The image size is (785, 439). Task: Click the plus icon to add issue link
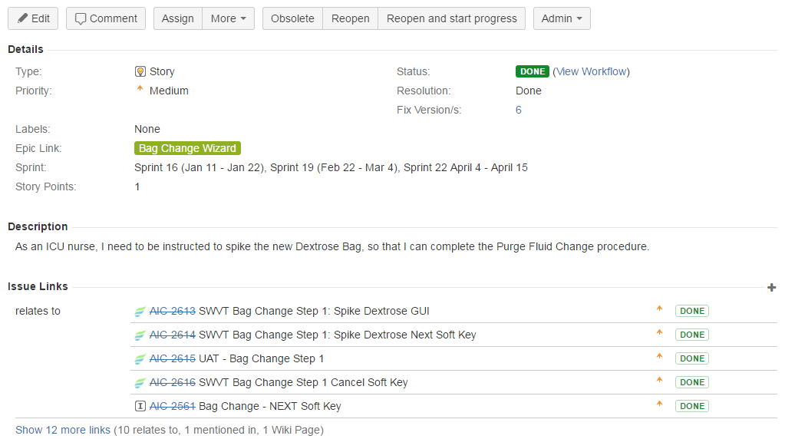tap(771, 287)
